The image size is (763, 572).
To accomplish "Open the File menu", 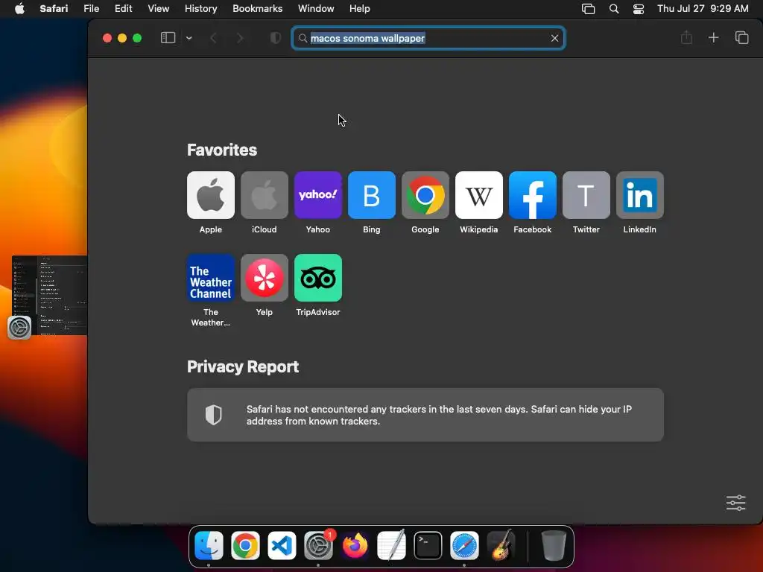I will [91, 9].
